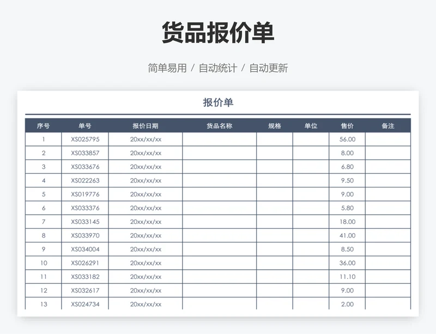436x334 pixels.
Task: Select price cell 8.50
Action: 347,249
